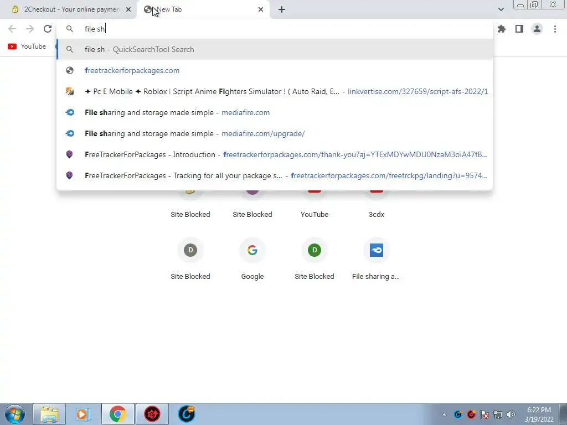The height and width of the screenshot is (425, 567).
Task: Select the mediafire.com/upgrade/ suggestion
Action: pyautogui.click(x=275, y=133)
